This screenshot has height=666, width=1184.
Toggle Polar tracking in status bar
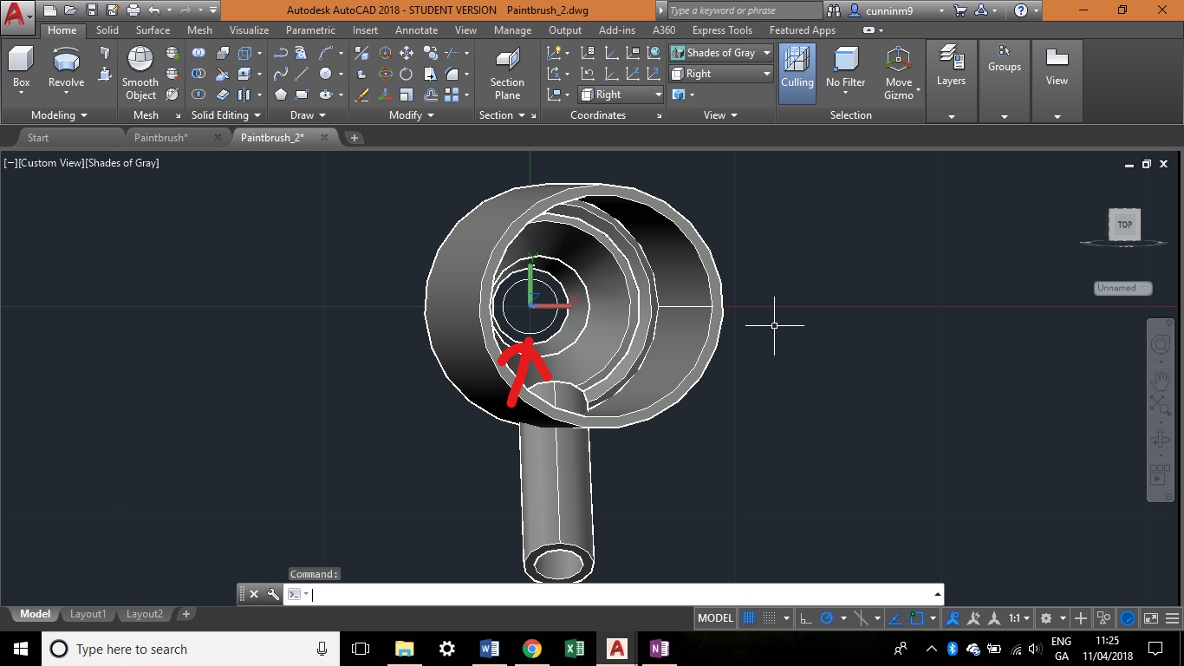827,618
